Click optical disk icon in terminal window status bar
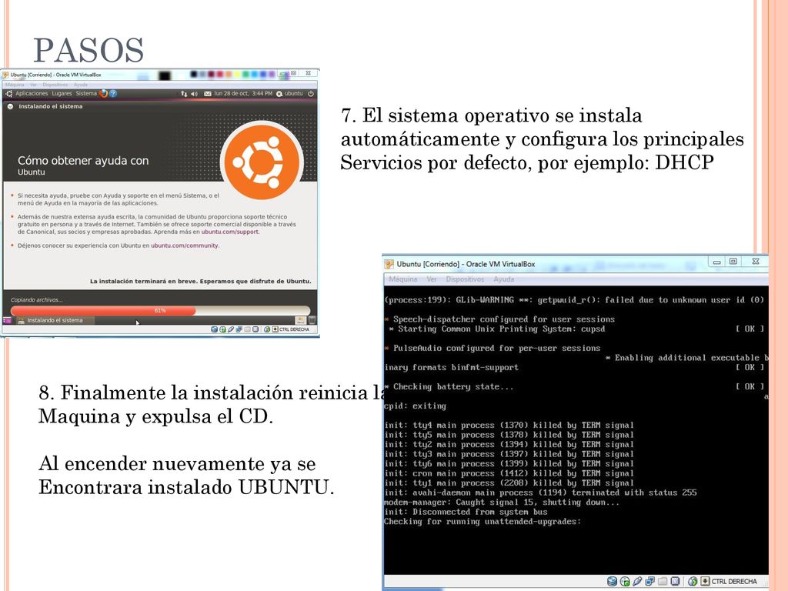Viewport: 788px width, 591px height. tap(625, 582)
